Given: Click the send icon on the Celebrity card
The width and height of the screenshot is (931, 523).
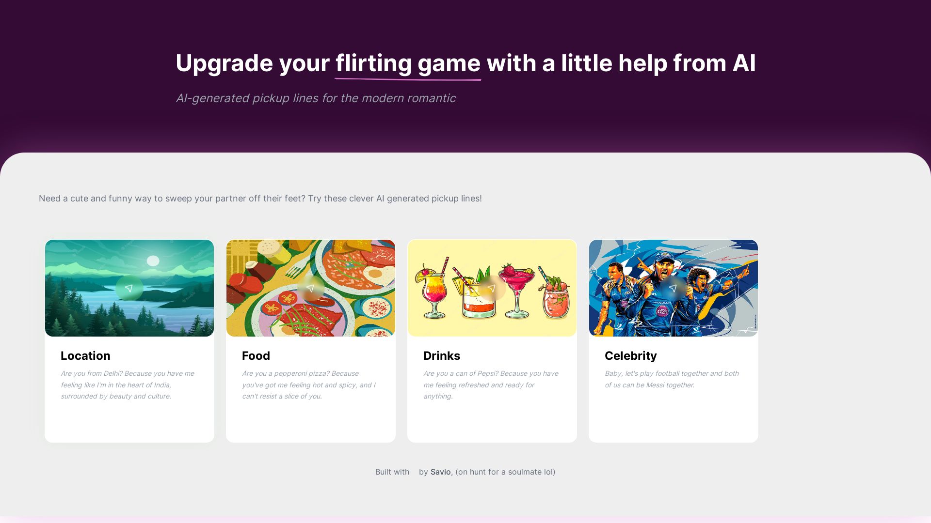Looking at the screenshot, I should (x=673, y=288).
